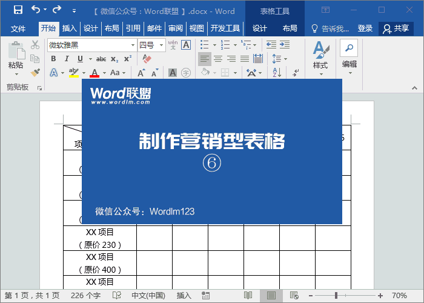Switch to the 视图 tab
424x303 pixels.
click(197, 28)
